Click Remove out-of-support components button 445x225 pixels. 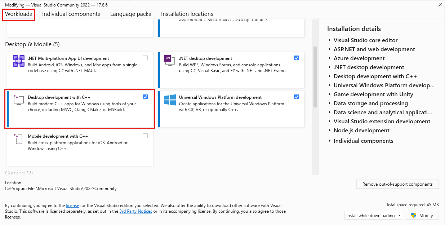397,184
